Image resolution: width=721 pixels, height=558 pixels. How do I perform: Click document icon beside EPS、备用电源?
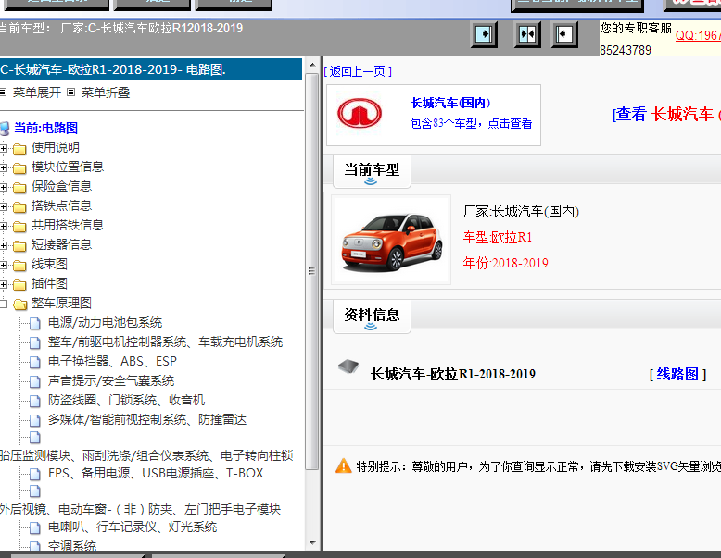pos(35,474)
